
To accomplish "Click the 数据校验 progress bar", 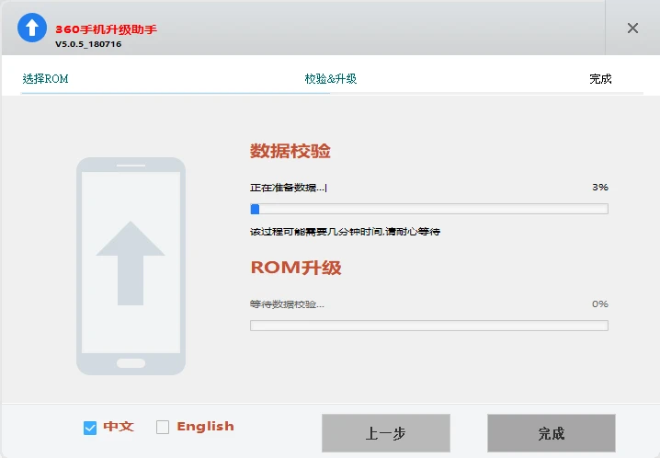I will coord(429,209).
